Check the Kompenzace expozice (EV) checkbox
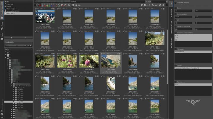This screenshot has width=213, height=119. tap(175, 33)
